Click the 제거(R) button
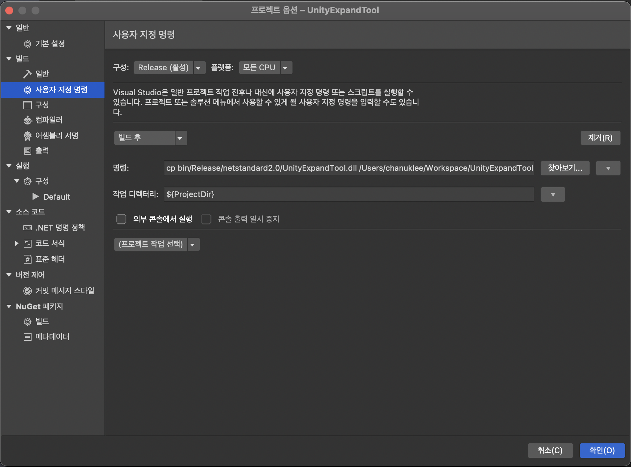This screenshot has height=467, width=631. [x=600, y=138]
